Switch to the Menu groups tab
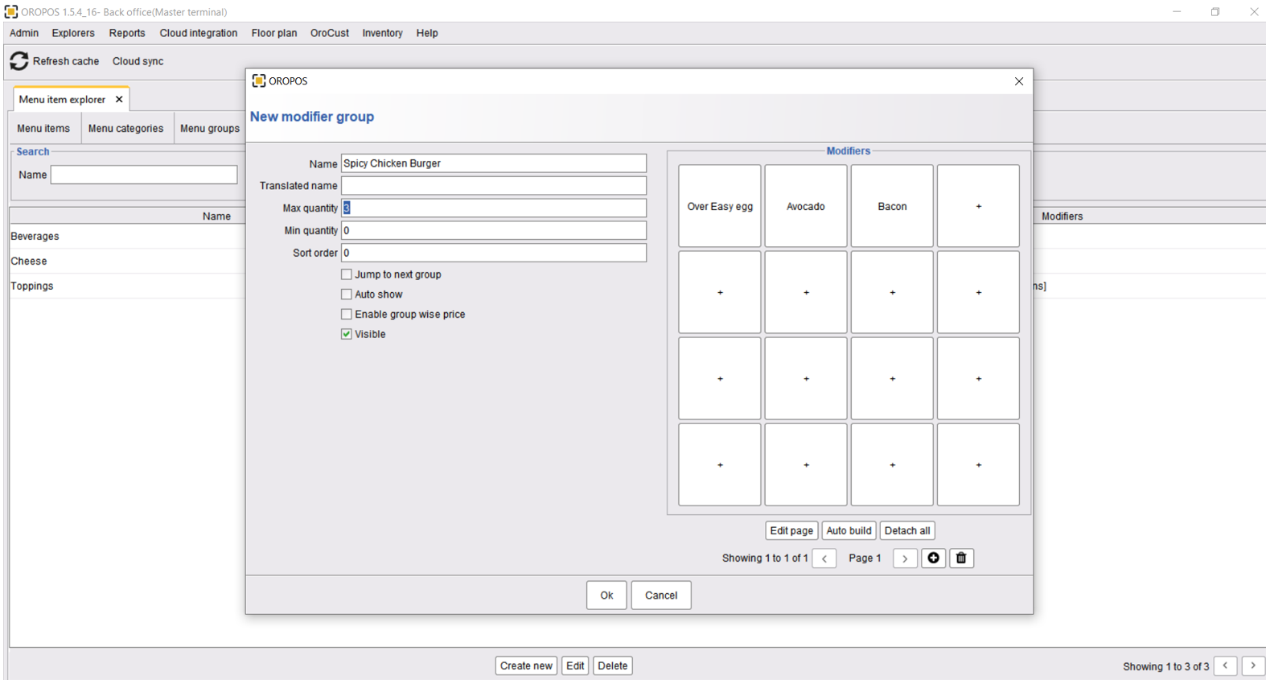 [210, 129]
